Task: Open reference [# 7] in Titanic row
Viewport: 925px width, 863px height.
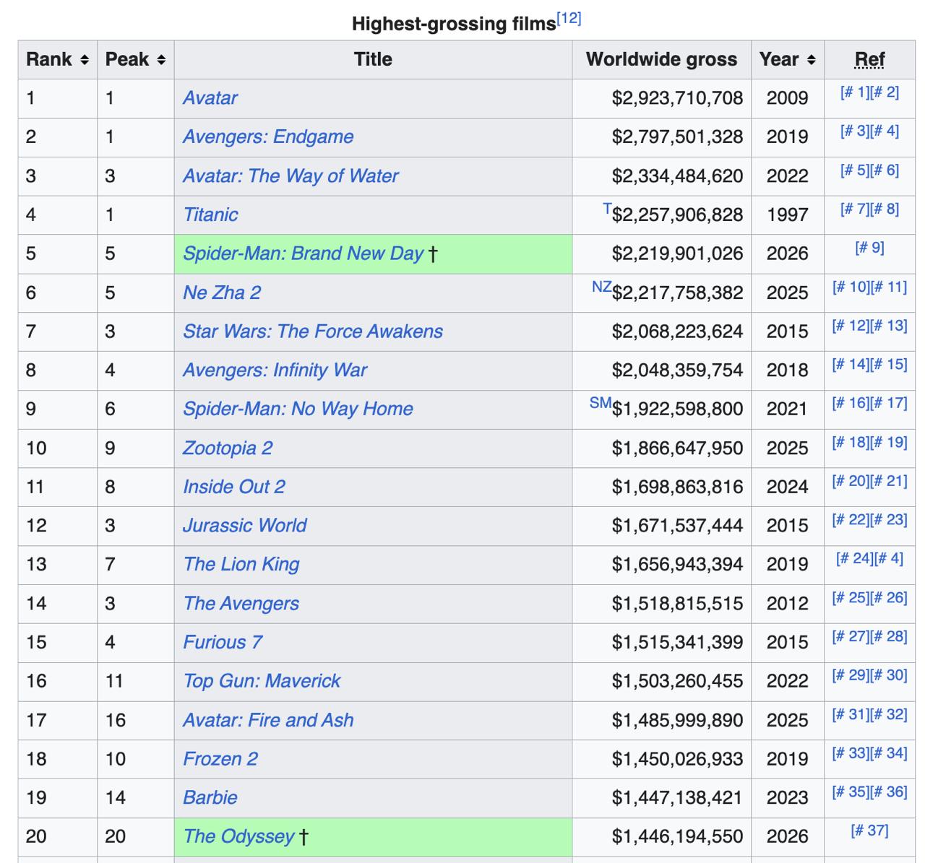Action: coord(855,209)
